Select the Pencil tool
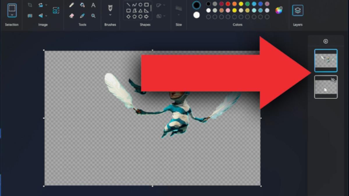This screenshot has width=349, height=196. click(x=72, y=5)
